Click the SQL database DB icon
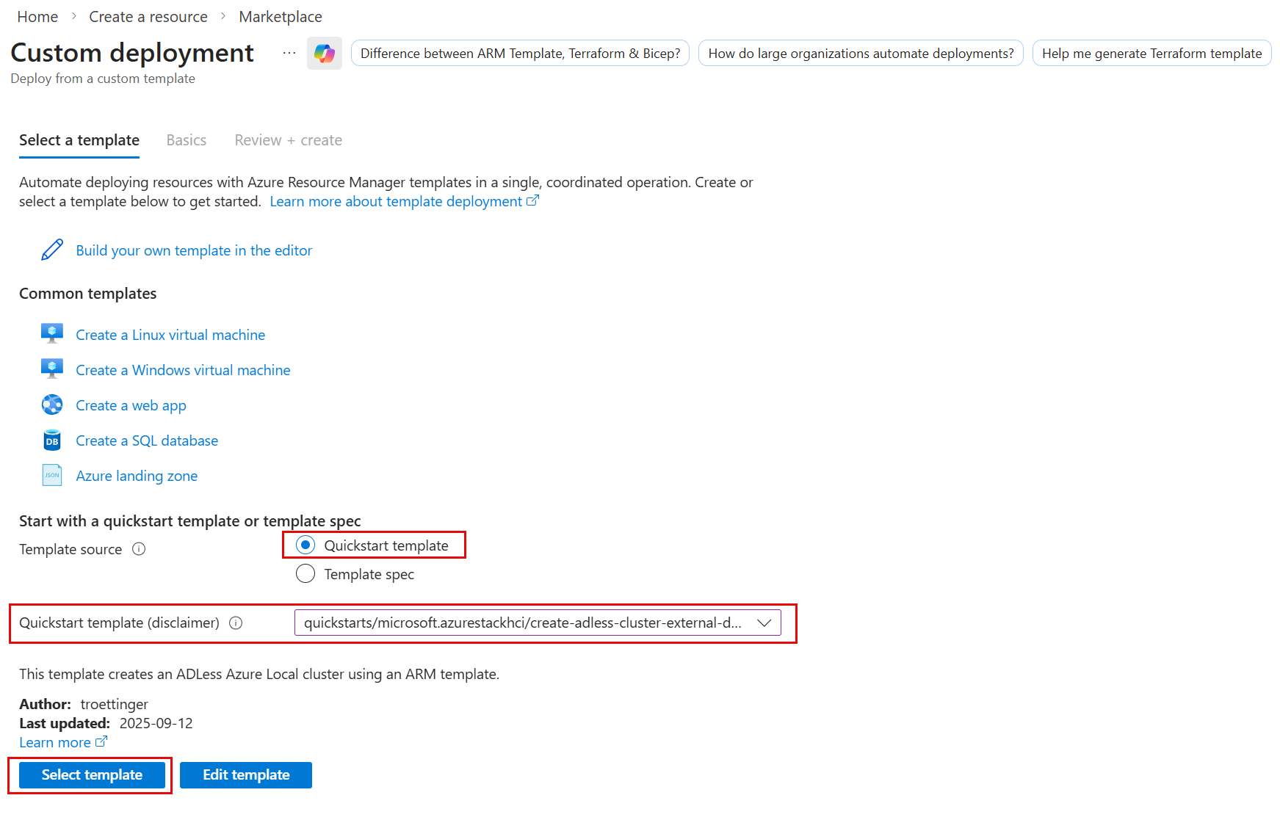Screen dimensions: 1280x820 point(52,440)
